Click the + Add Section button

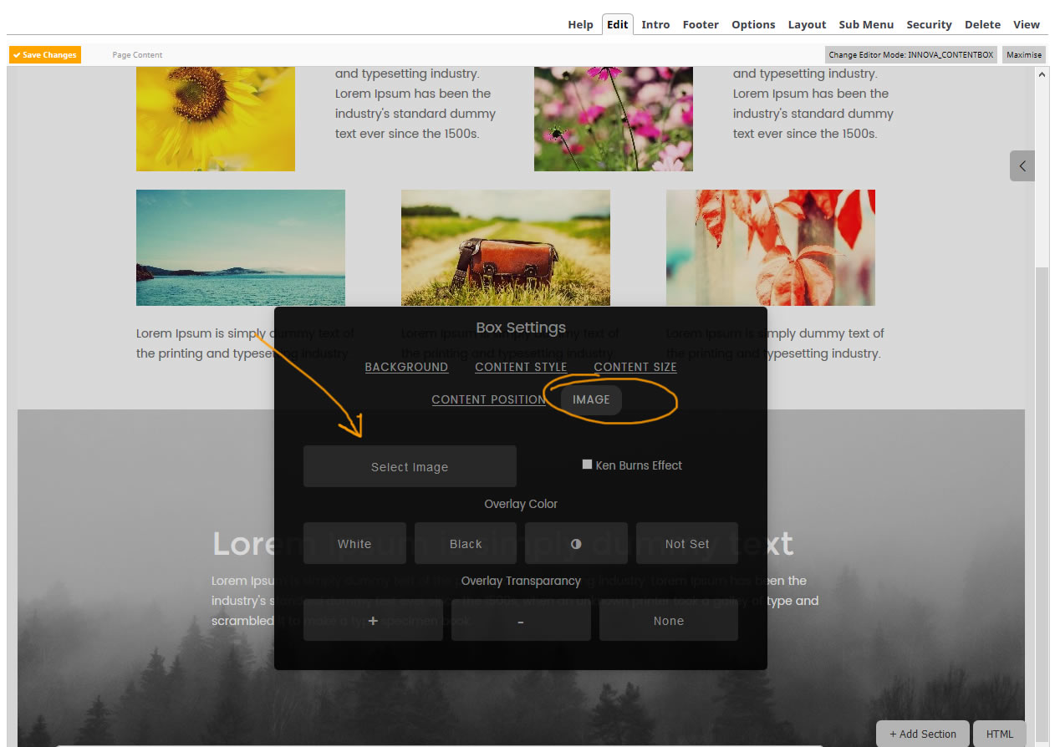point(923,734)
